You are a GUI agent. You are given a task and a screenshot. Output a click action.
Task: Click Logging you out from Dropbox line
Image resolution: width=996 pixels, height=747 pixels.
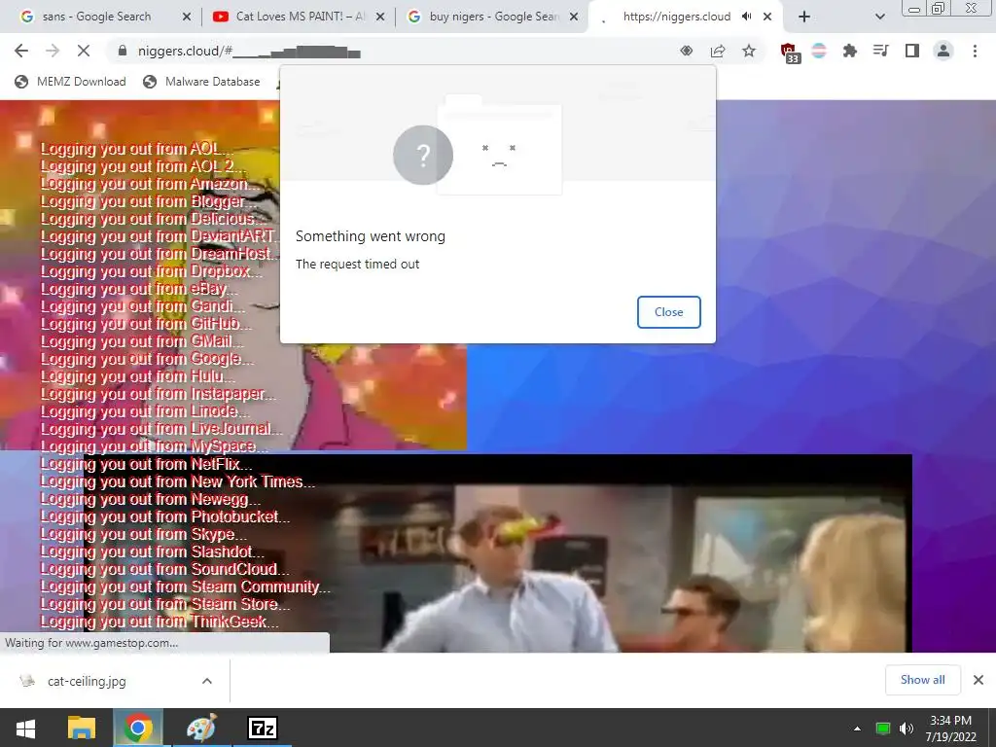click(151, 271)
